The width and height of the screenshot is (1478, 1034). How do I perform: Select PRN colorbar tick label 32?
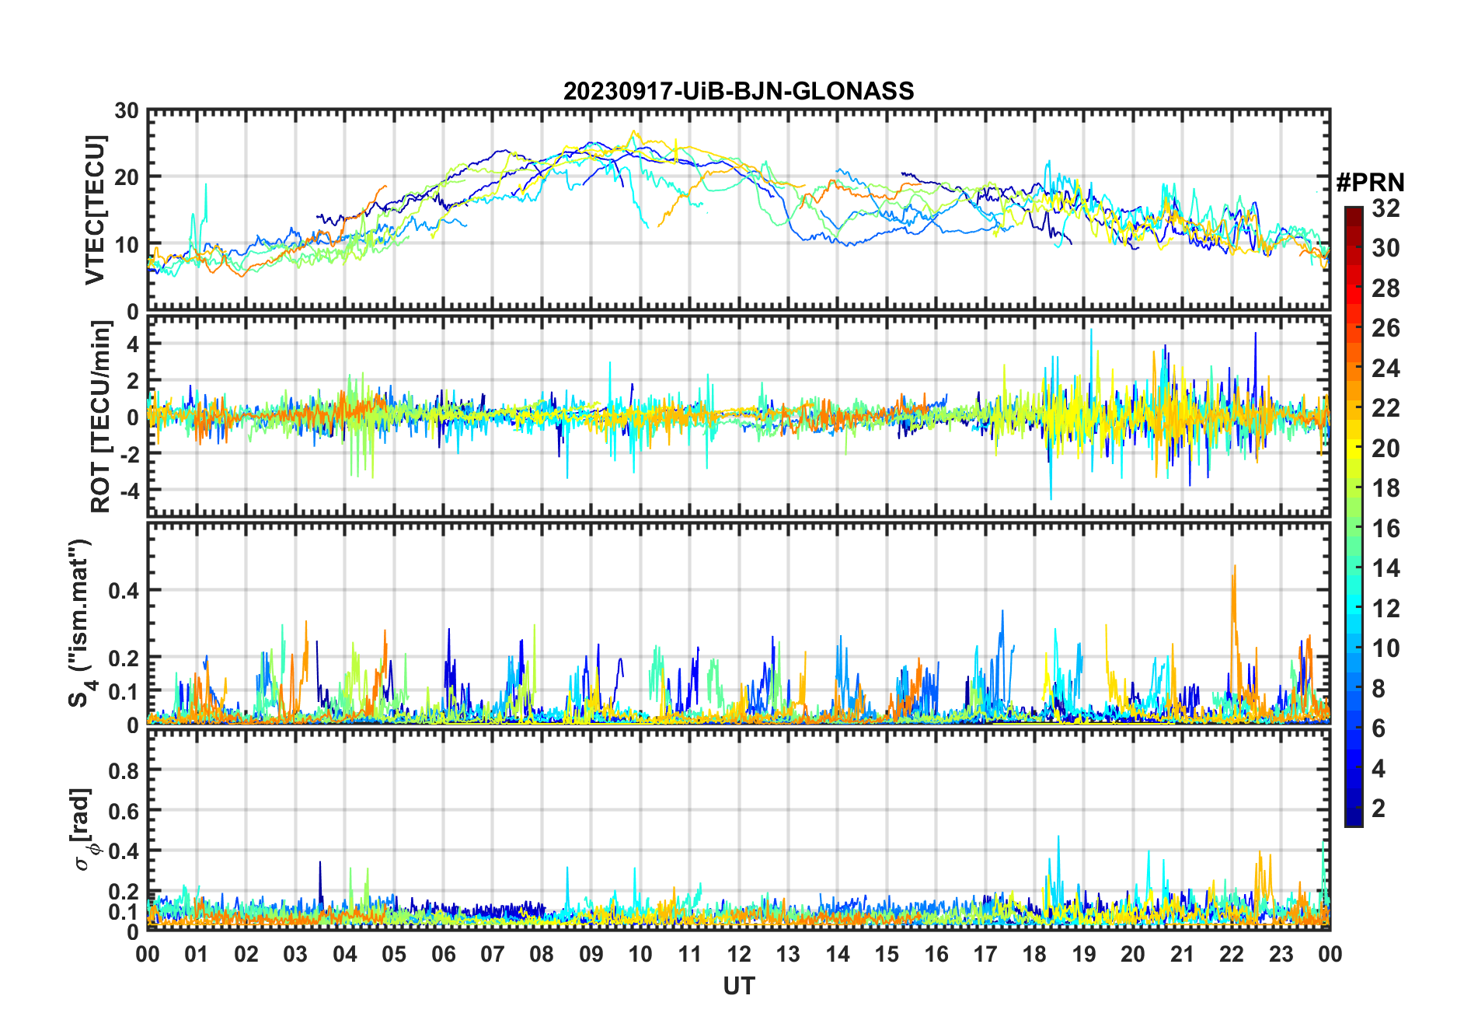(1386, 208)
